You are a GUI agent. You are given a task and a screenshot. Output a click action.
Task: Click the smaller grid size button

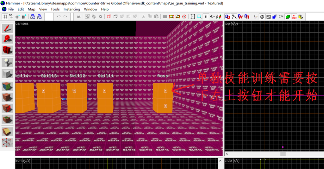[17, 16]
